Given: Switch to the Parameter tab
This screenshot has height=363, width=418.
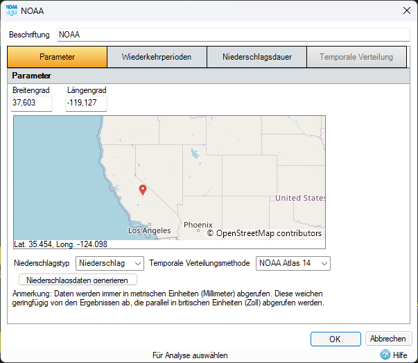Looking at the screenshot, I should (57, 57).
